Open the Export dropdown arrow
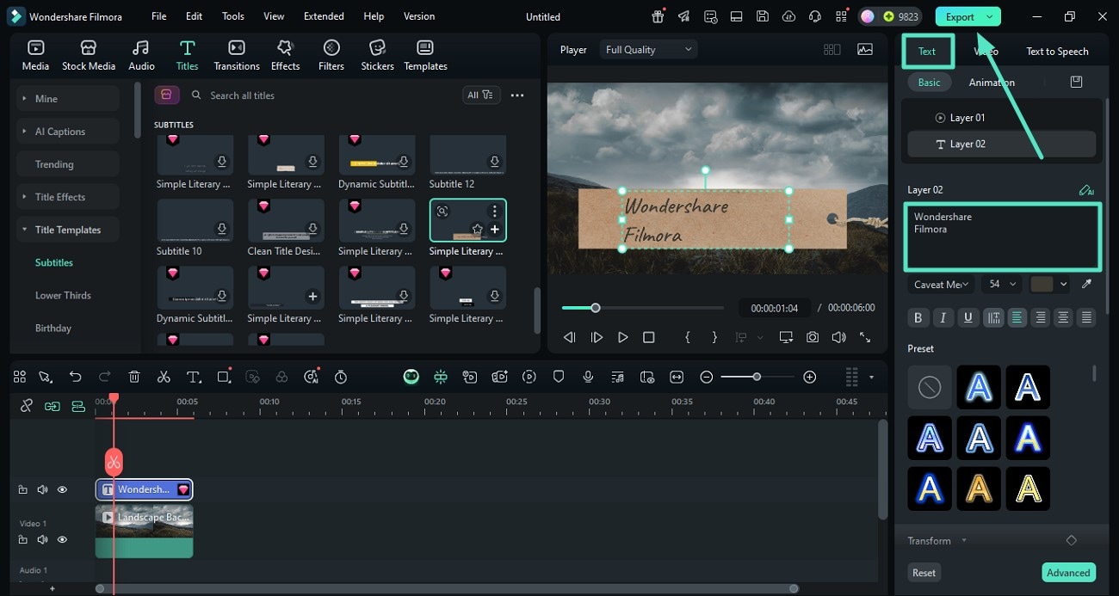The height and width of the screenshot is (596, 1119). [990, 17]
